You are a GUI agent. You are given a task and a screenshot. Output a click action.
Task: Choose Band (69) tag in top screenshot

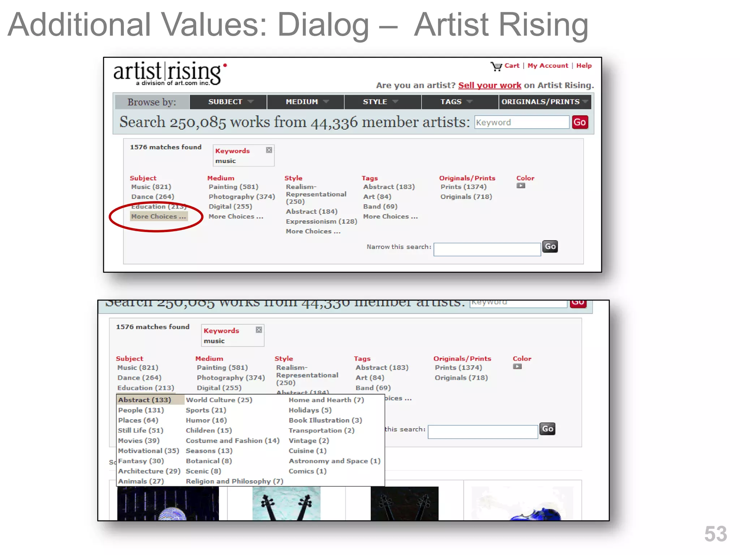[380, 206]
